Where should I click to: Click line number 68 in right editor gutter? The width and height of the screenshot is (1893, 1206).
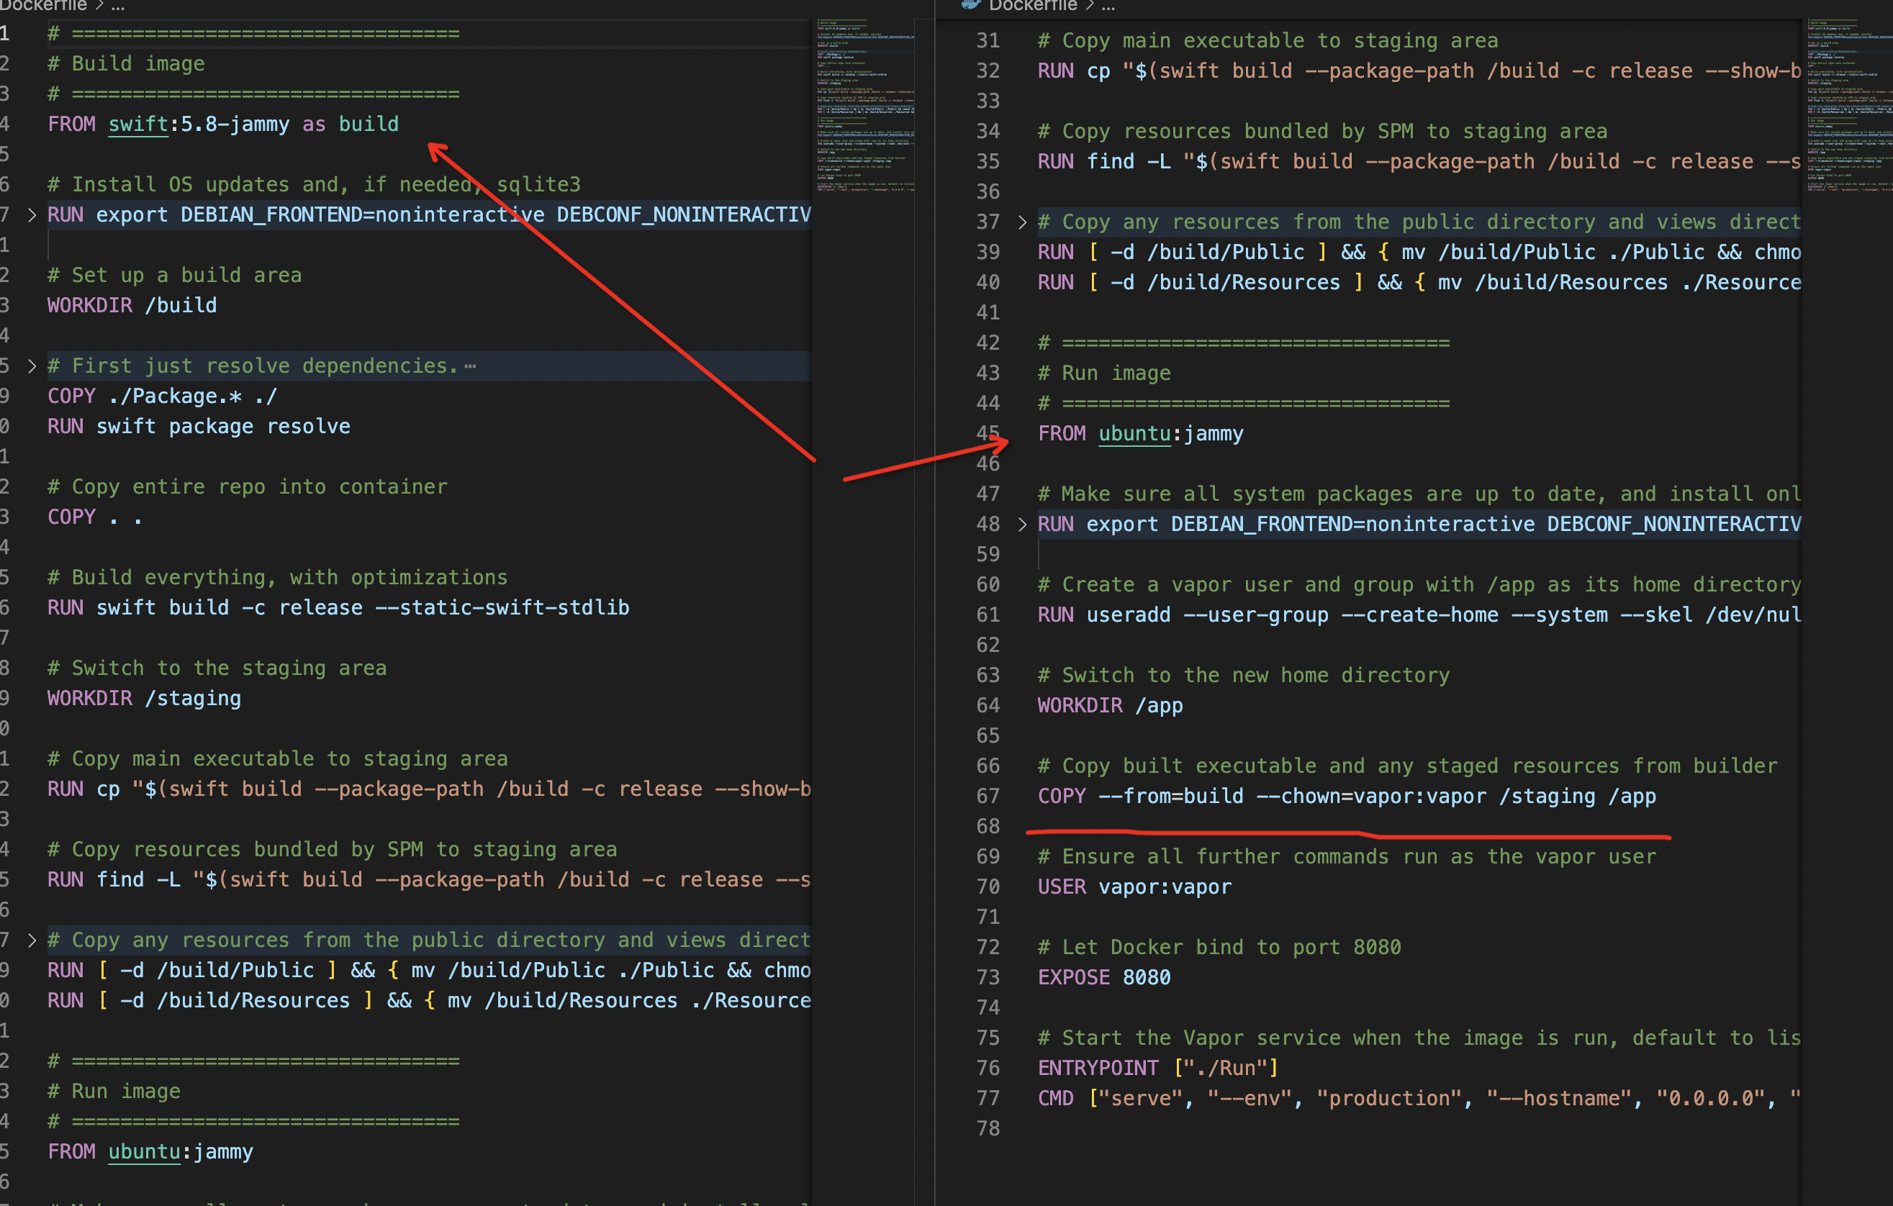(988, 827)
